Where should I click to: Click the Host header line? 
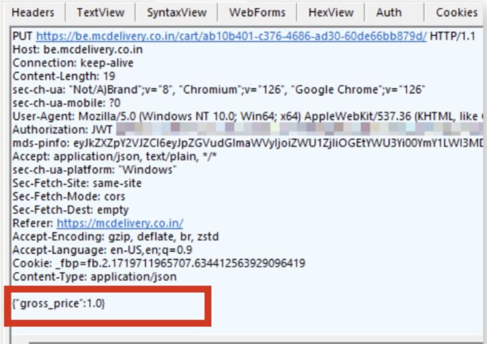[77, 50]
